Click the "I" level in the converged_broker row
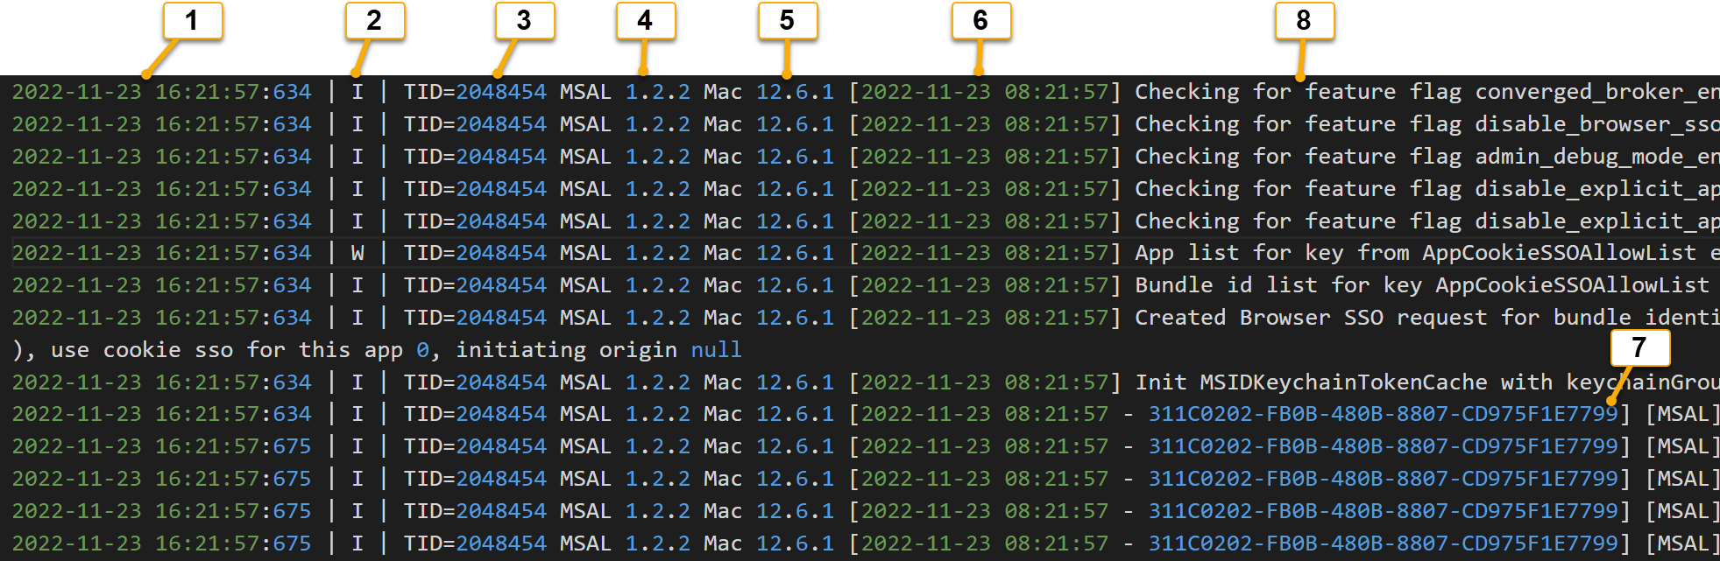This screenshot has height=561, width=1720. coord(357,92)
